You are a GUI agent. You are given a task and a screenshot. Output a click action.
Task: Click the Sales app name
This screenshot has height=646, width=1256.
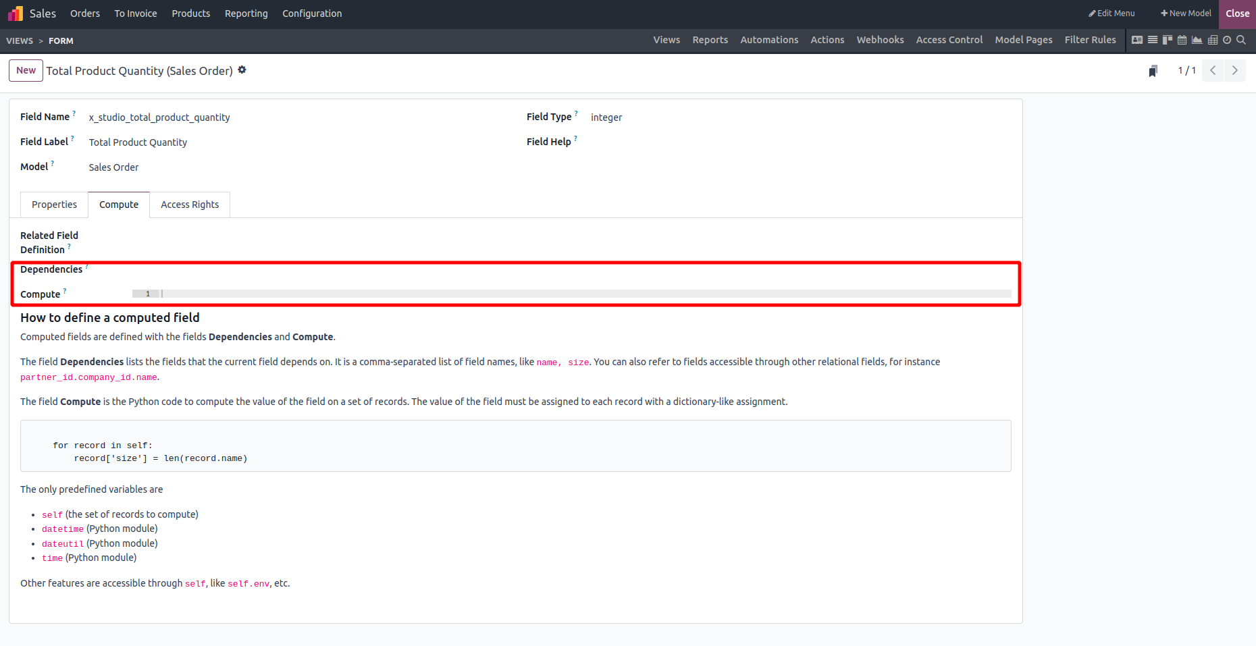(43, 14)
